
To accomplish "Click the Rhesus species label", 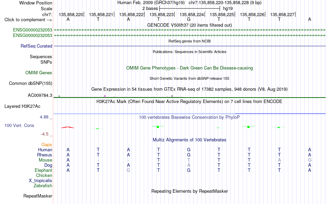I will (45, 155).
